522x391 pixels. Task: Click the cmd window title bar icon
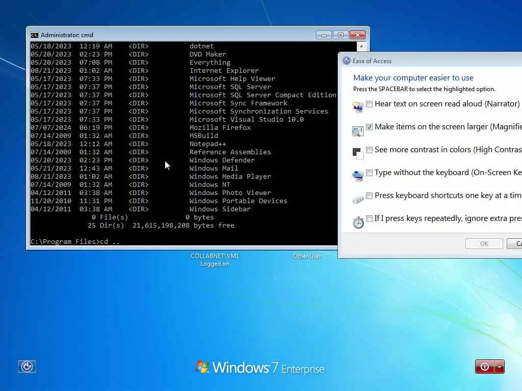[34, 35]
